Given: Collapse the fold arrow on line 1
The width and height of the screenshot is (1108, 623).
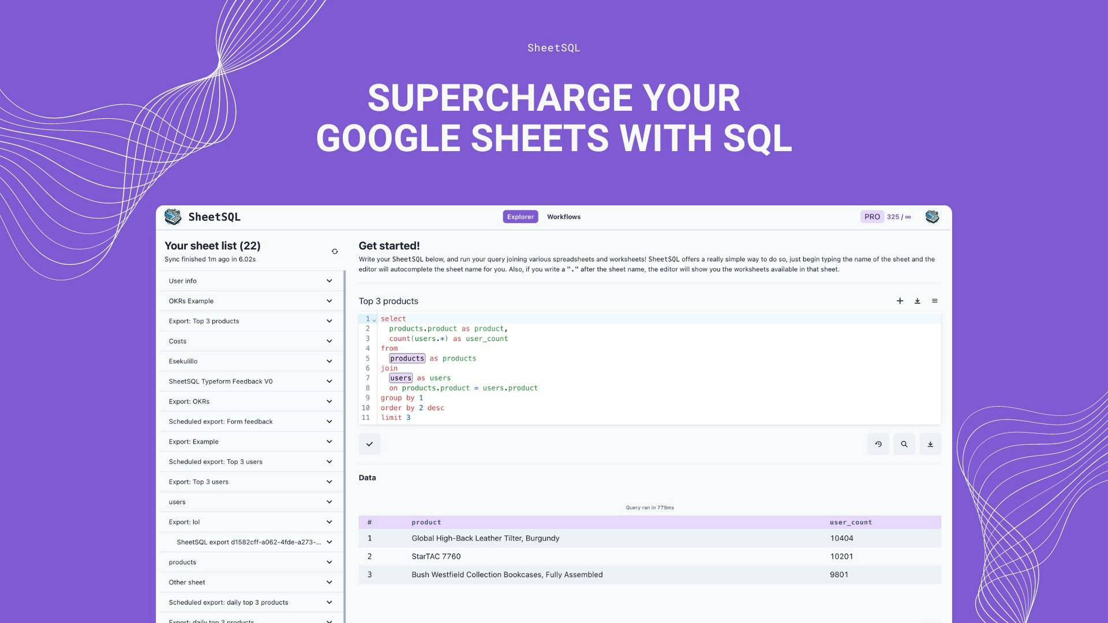Looking at the screenshot, I should pos(374,320).
